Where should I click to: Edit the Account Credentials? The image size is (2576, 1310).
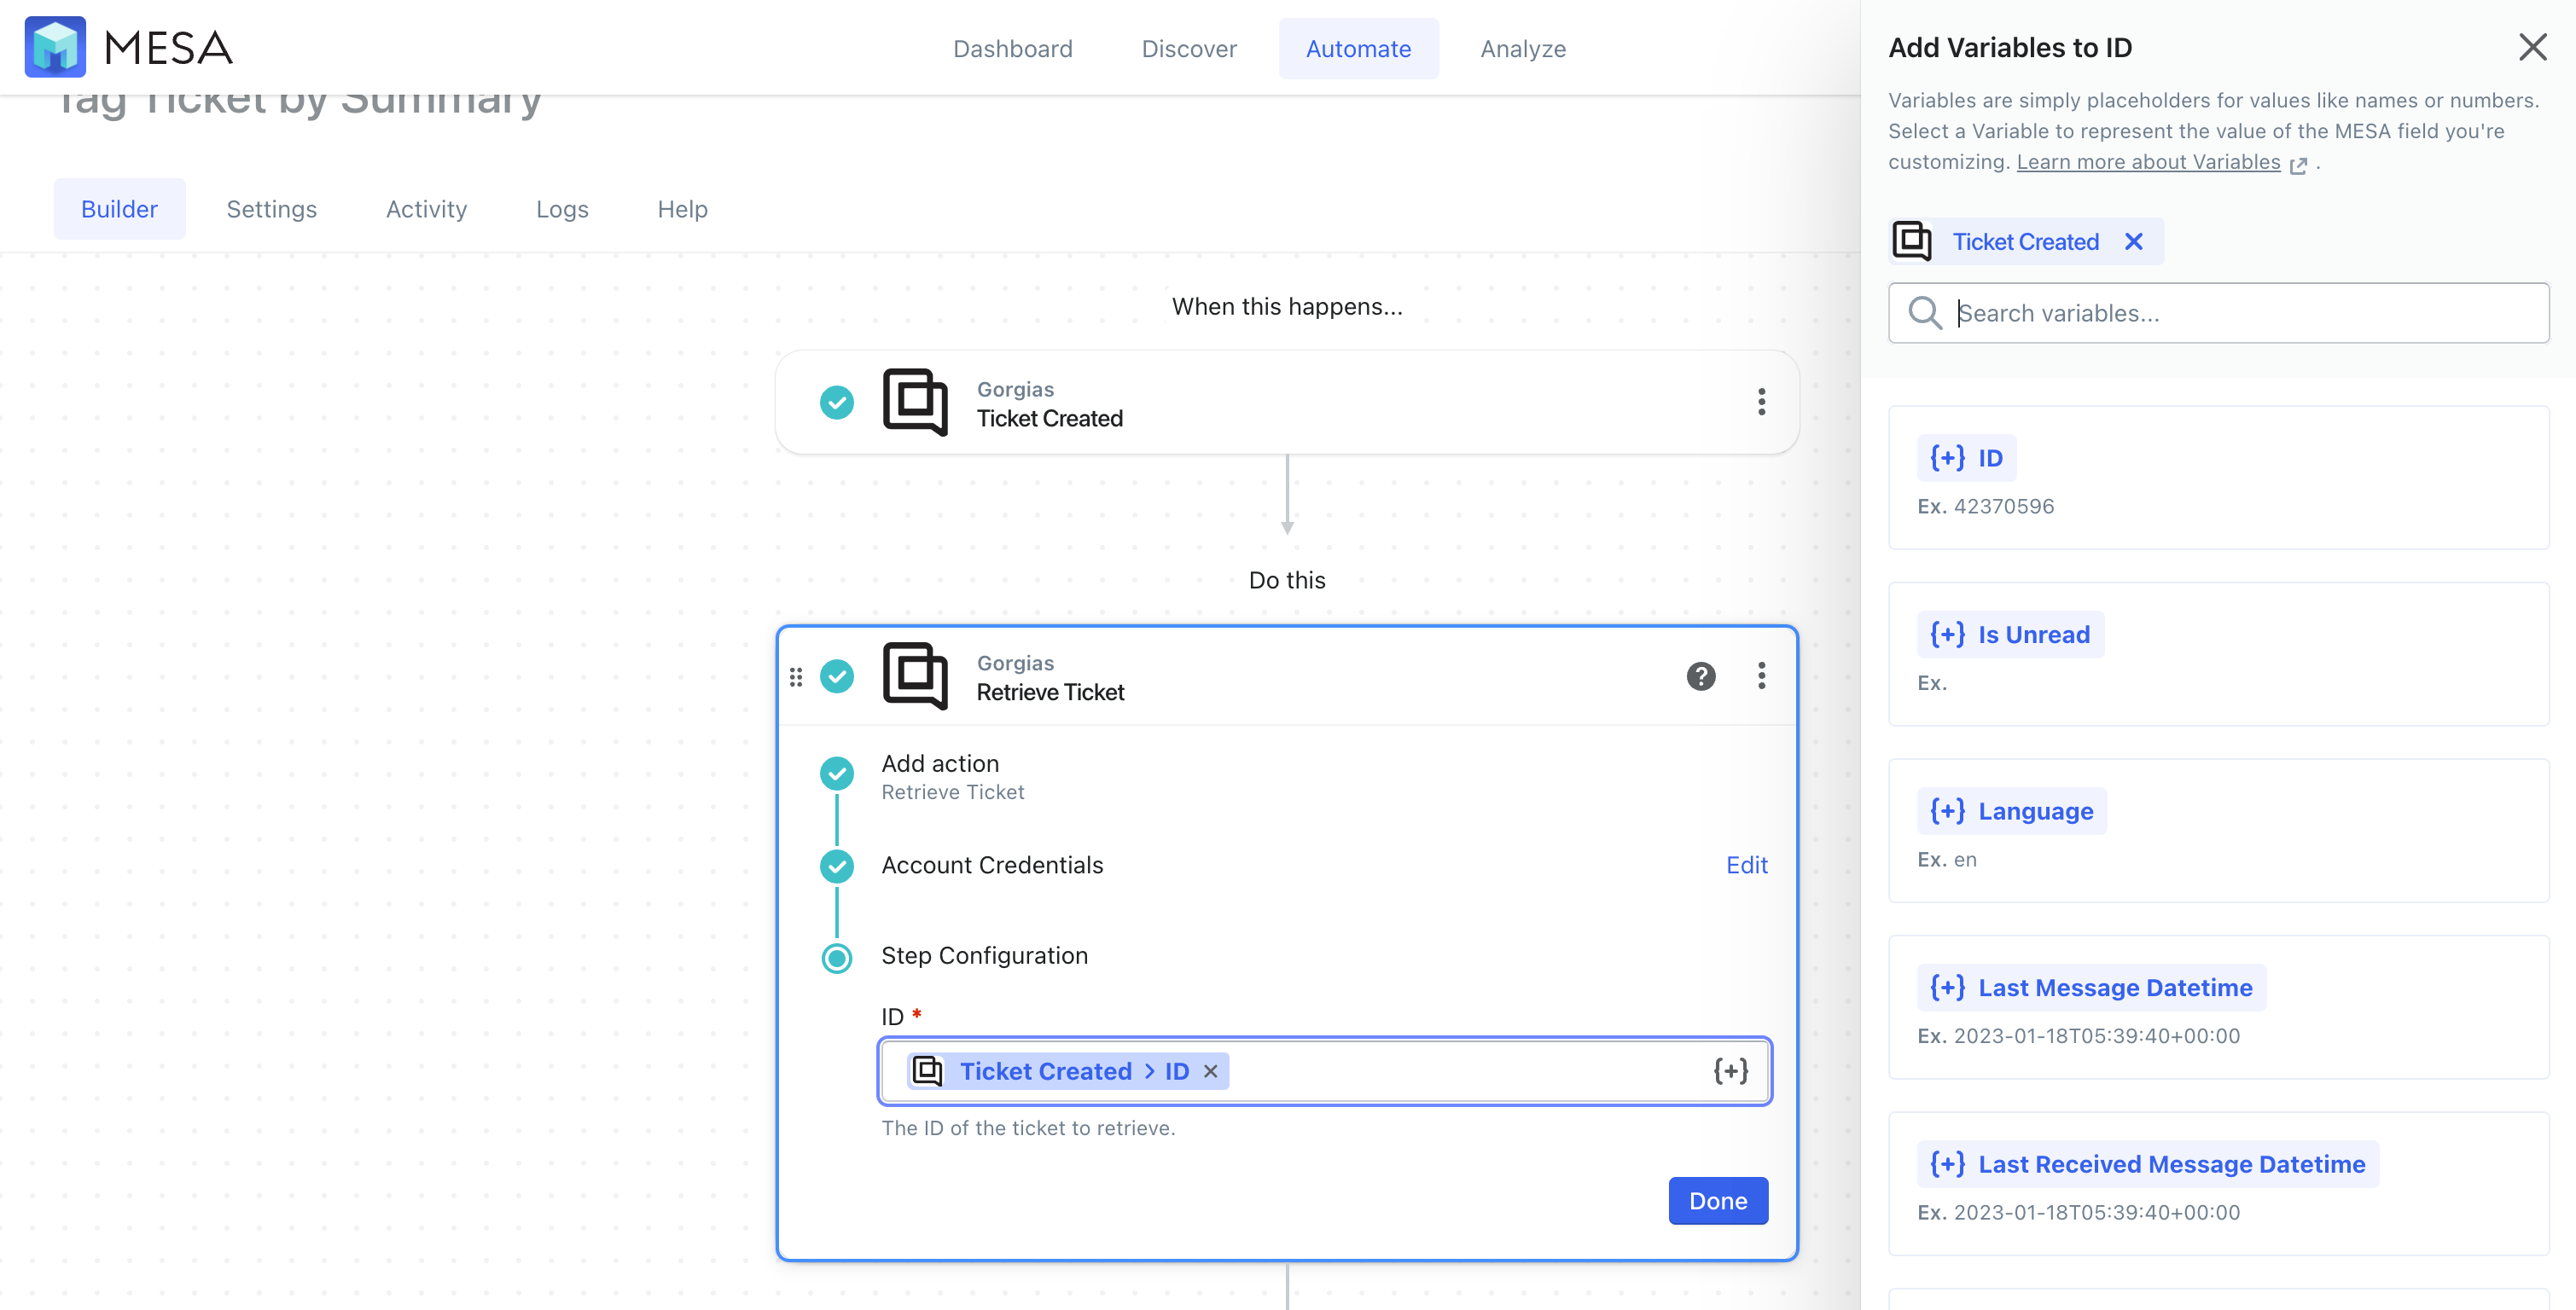(x=1746, y=866)
